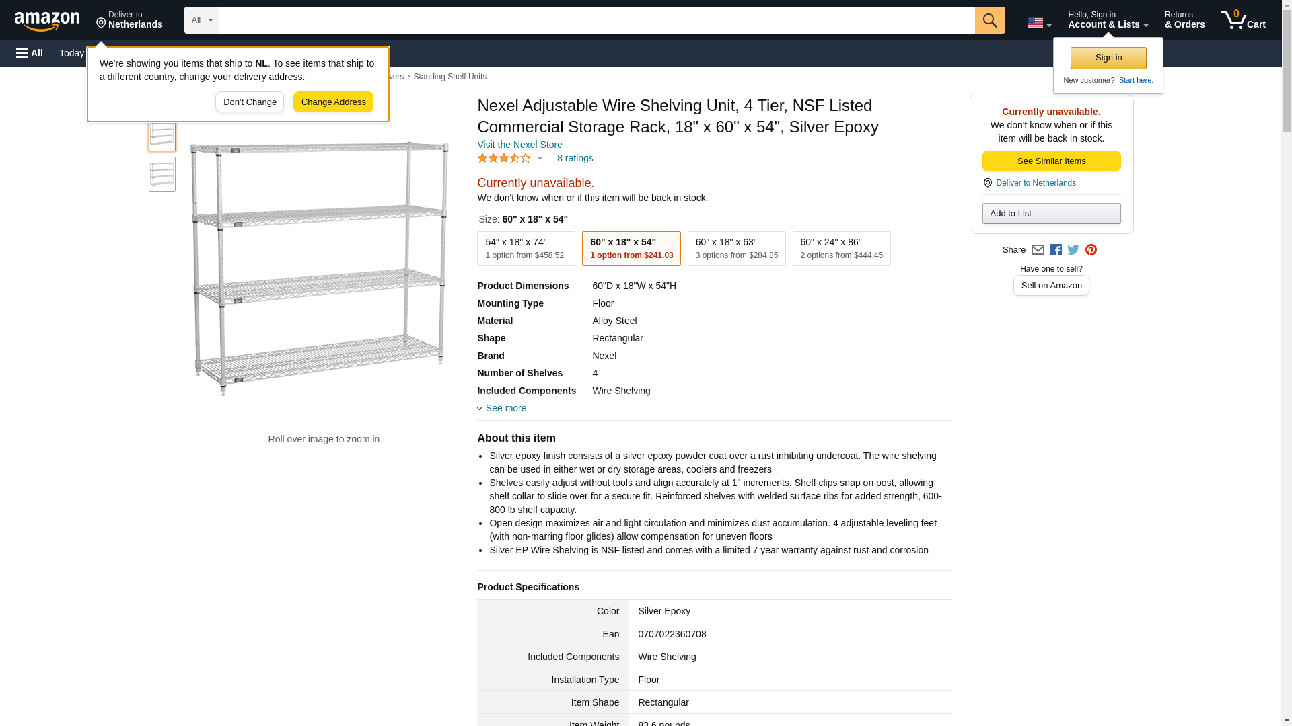Click the search magnifier button
This screenshot has height=726, width=1292.
point(989,20)
